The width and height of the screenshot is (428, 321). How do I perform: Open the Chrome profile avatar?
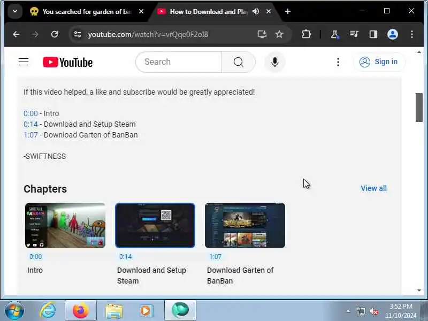393,34
